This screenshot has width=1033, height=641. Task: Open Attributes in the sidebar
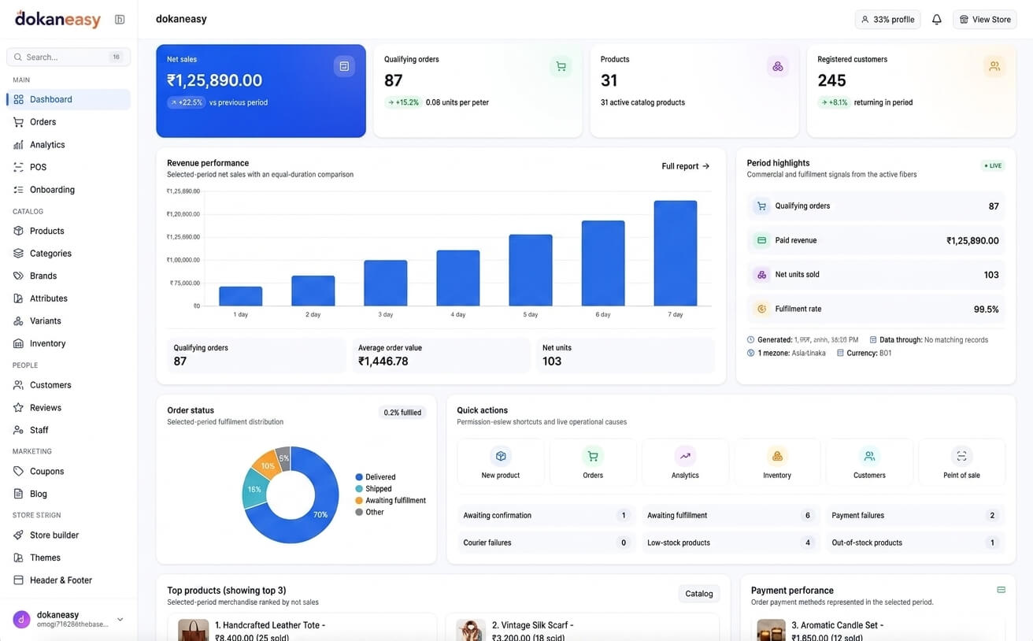(x=68, y=298)
